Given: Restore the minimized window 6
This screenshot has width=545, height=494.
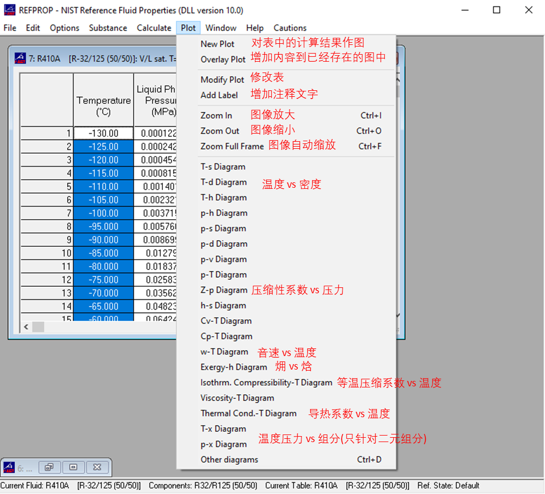Looking at the screenshot, I should (x=49, y=467).
